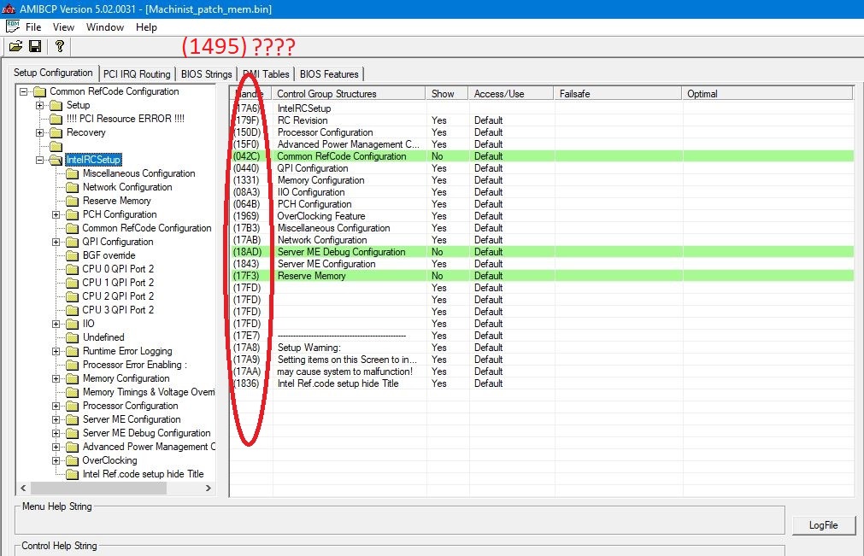The image size is (864, 556).
Task: Click the tree horizontal scrollbar right arrow
Action: point(209,488)
